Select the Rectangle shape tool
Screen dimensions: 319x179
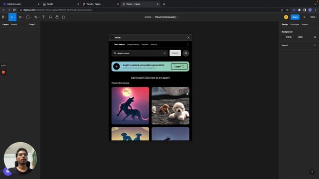click(x=28, y=17)
